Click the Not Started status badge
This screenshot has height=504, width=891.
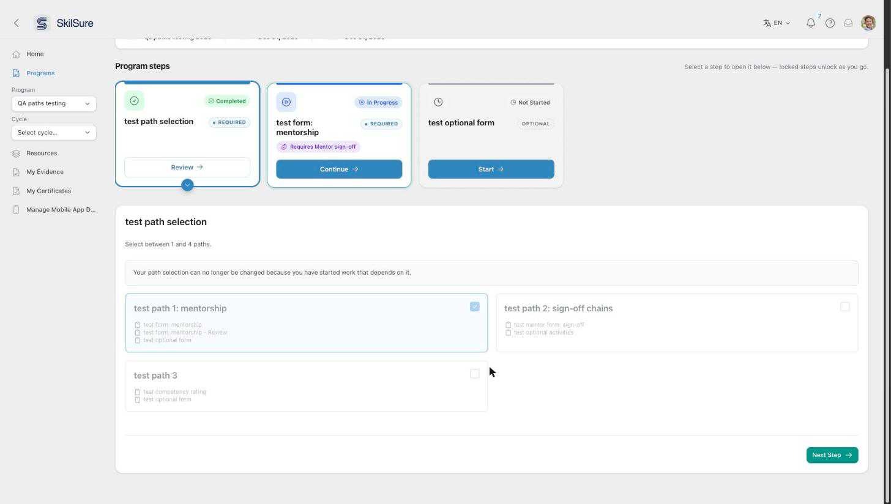tap(530, 102)
